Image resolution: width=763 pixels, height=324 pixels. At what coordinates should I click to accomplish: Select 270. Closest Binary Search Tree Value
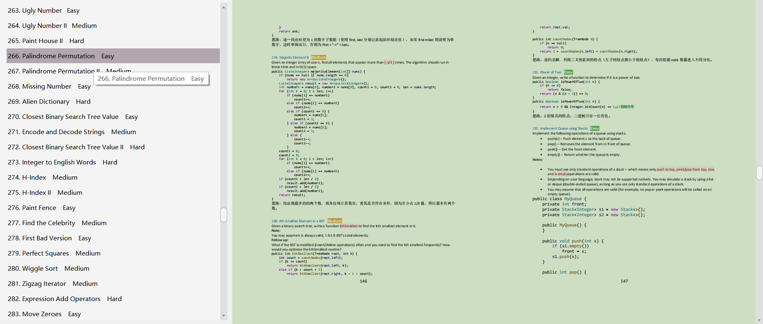pos(73,117)
